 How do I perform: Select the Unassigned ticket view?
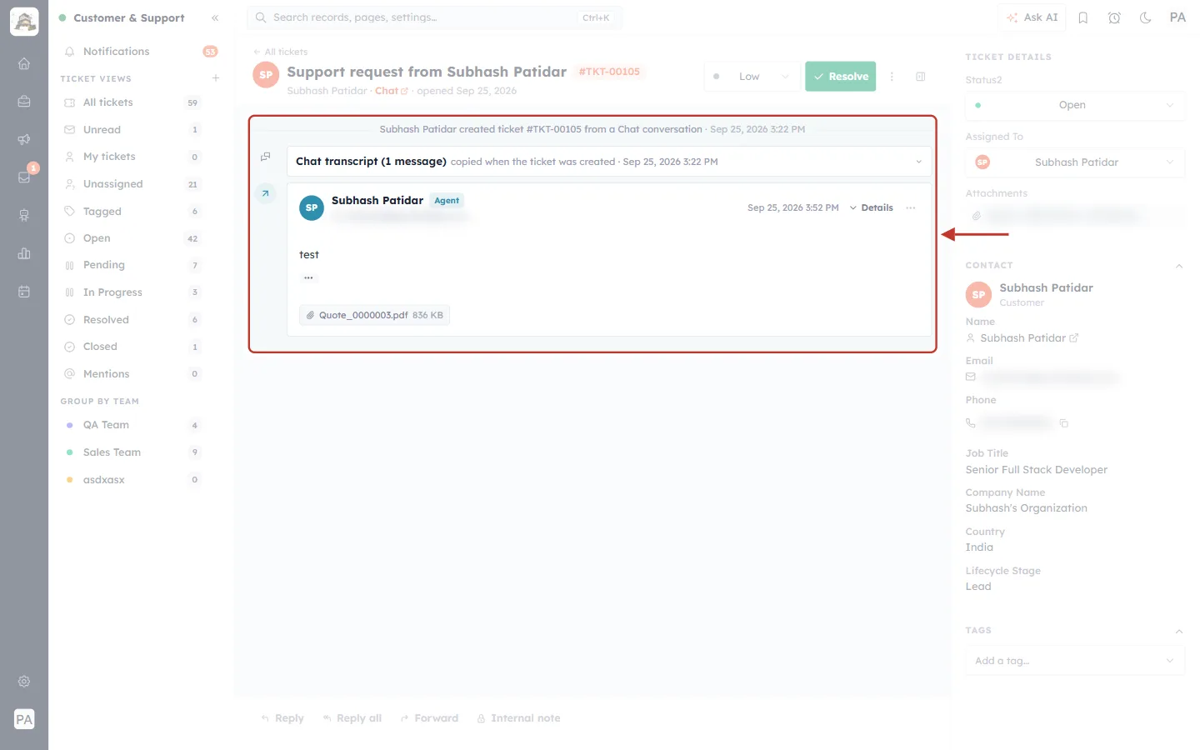pos(132,184)
